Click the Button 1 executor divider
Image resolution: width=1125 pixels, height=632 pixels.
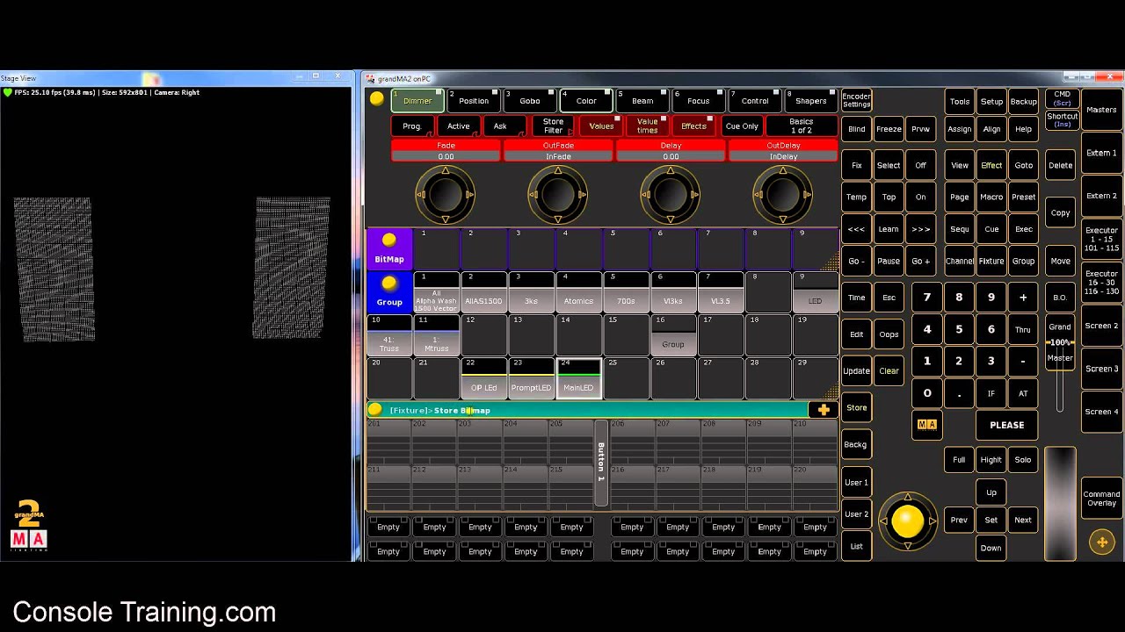[x=601, y=463]
